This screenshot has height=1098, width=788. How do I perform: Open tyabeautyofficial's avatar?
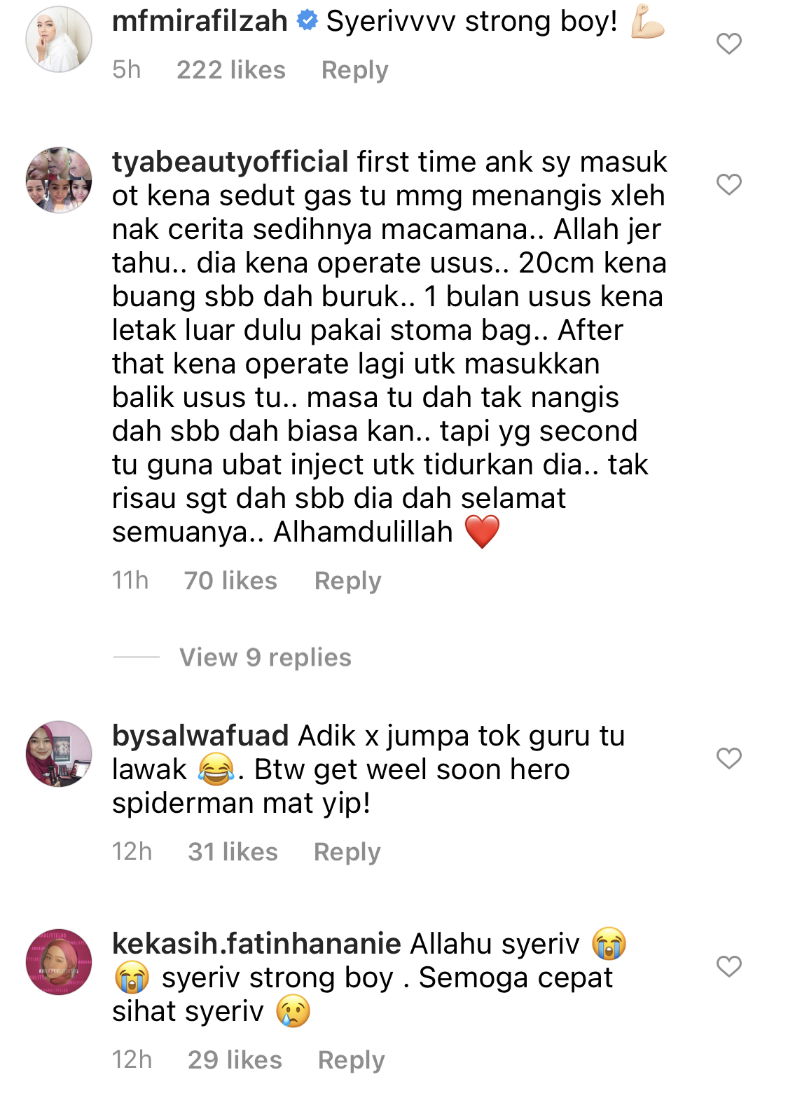tap(59, 180)
